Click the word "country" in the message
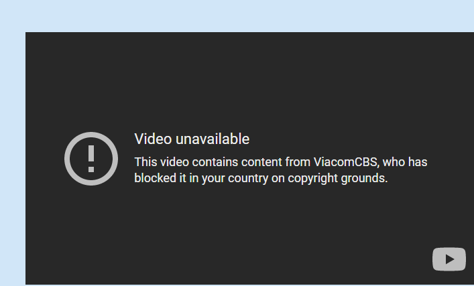Screen dimensions: 474x286 [248, 178]
